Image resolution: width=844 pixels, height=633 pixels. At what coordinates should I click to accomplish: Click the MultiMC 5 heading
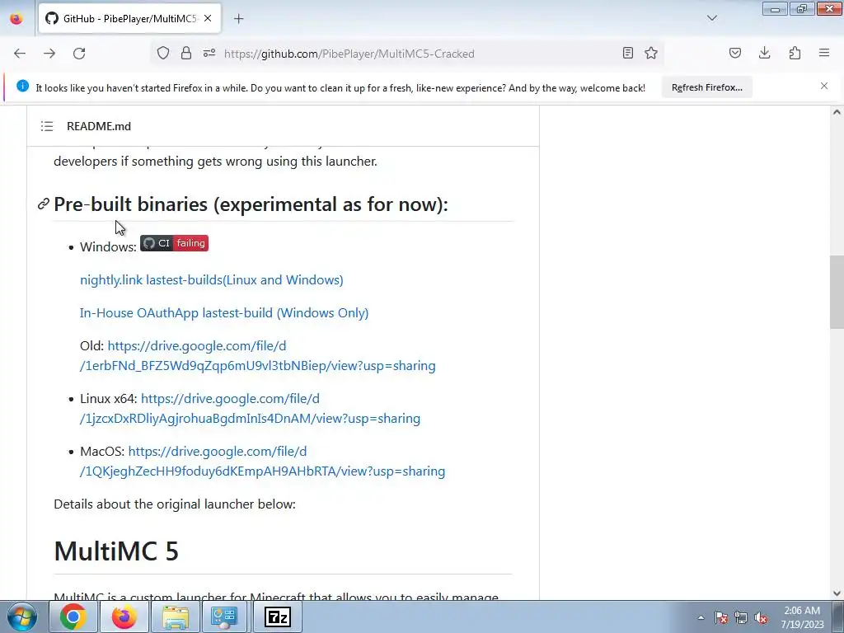click(116, 551)
